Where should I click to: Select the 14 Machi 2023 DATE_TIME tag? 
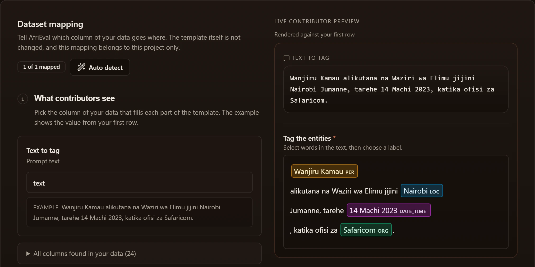[389, 210]
